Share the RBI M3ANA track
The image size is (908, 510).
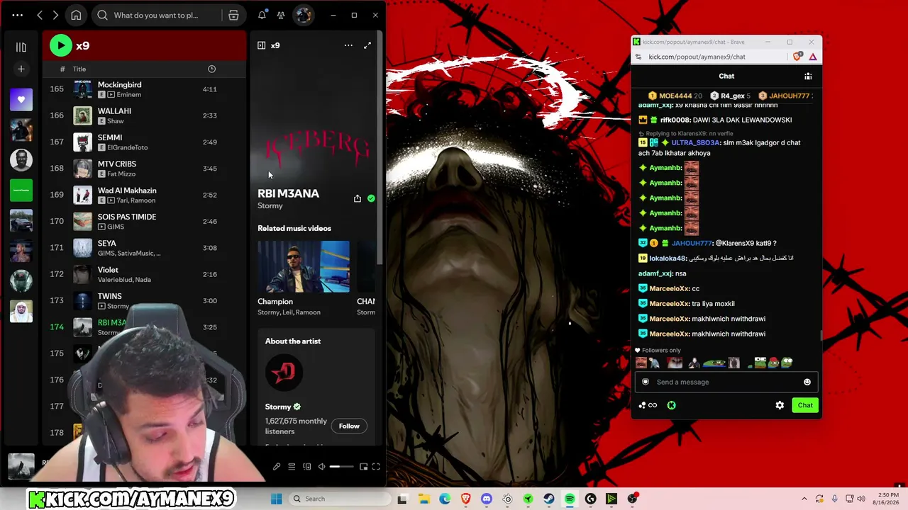pyautogui.click(x=358, y=198)
